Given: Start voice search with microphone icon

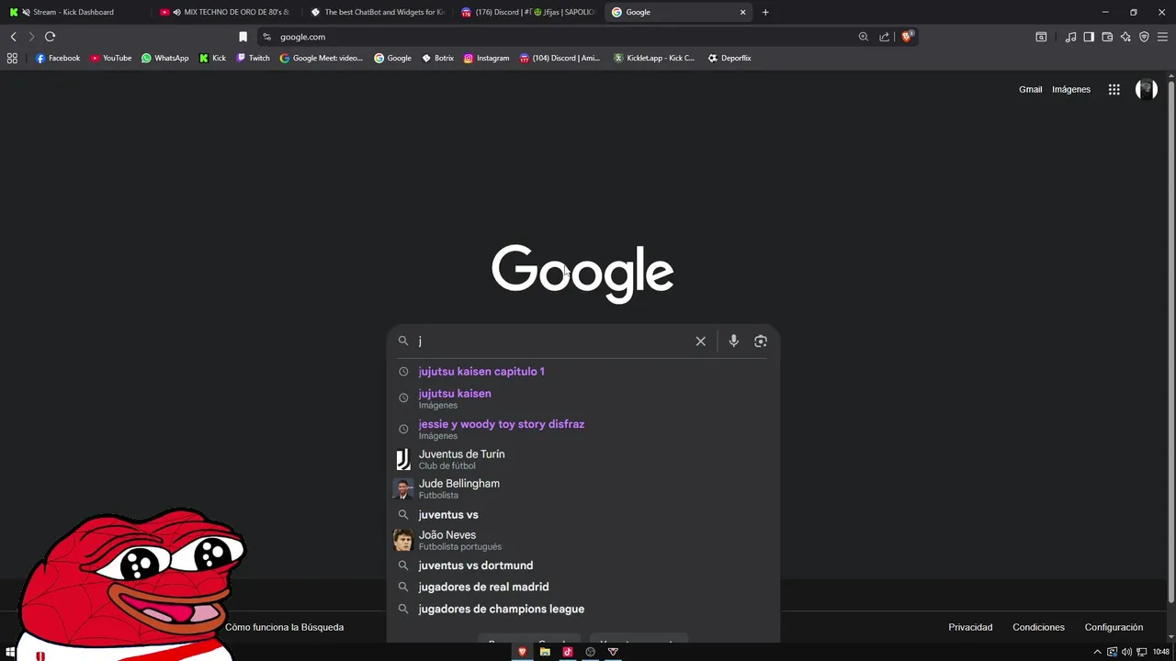Looking at the screenshot, I should click(x=733, y=341).
